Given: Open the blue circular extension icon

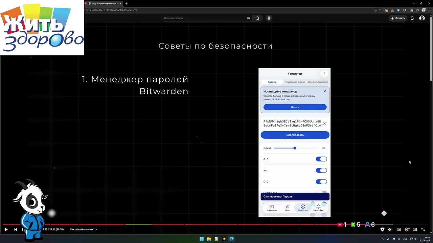Looking at the screenshot, I should pyautogui.click(x=398, y=10).
